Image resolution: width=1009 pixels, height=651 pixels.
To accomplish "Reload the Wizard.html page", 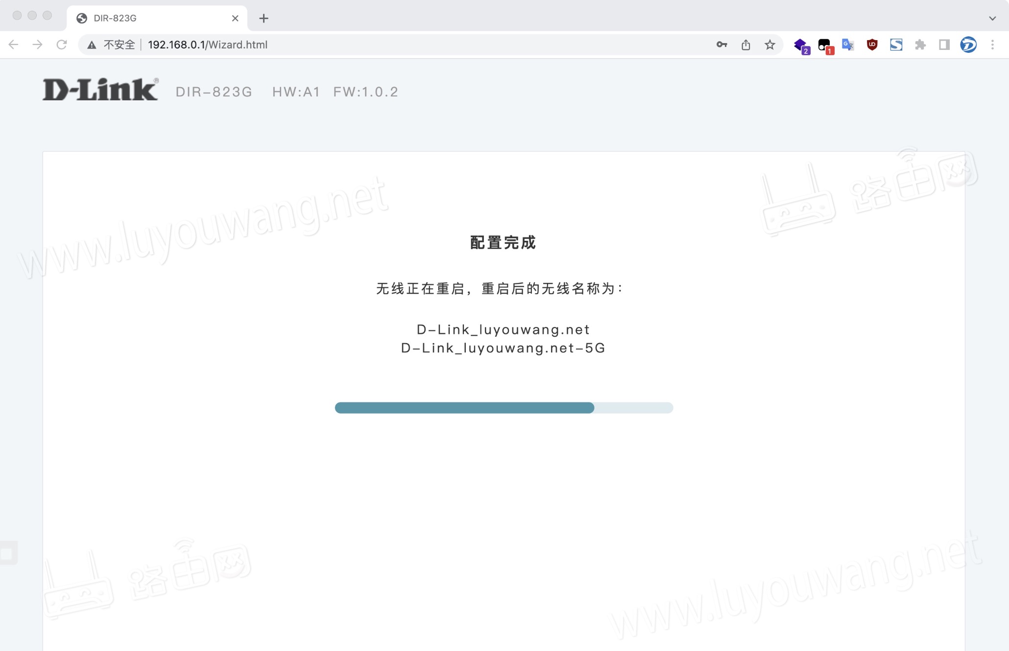I will (x=62, y=44).
